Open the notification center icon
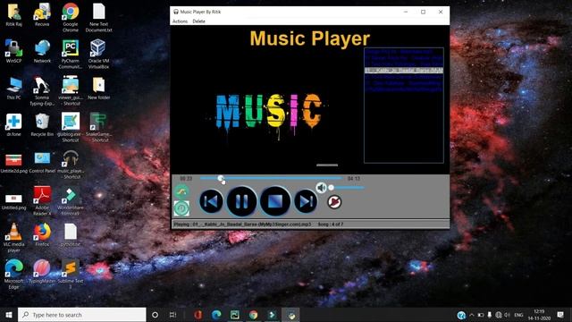The image size is (572, 322). click(x=560, y=315)
